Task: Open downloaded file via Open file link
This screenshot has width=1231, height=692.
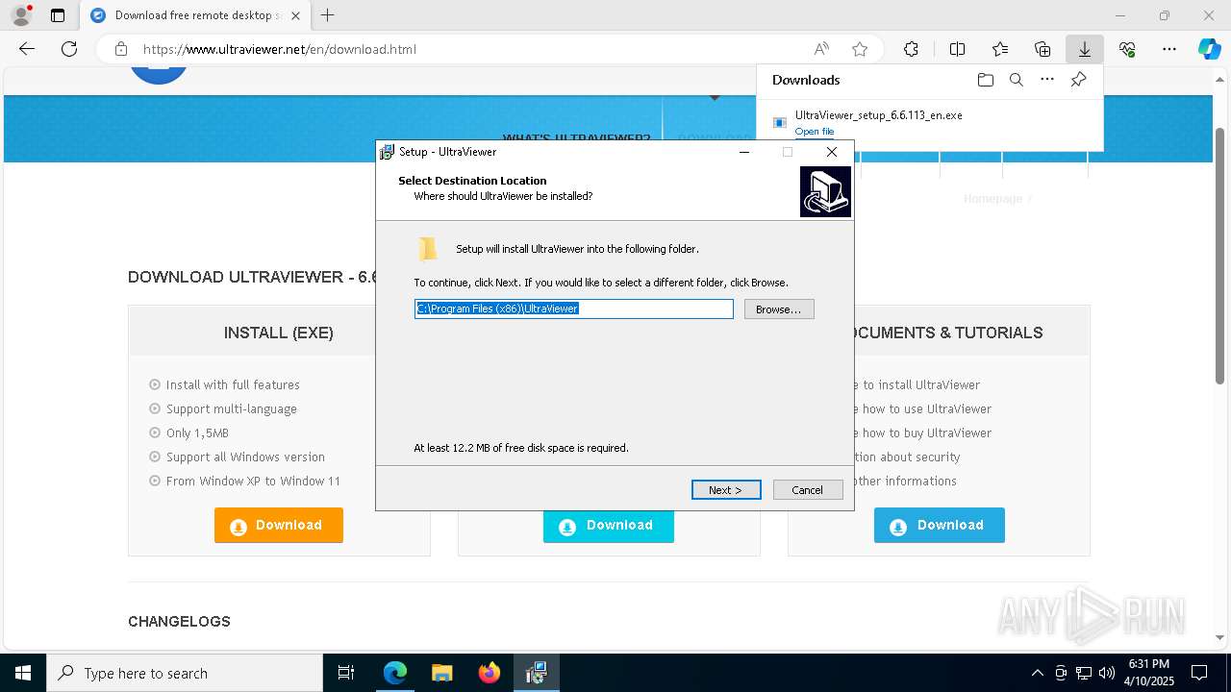Action: tap(815, 132)
